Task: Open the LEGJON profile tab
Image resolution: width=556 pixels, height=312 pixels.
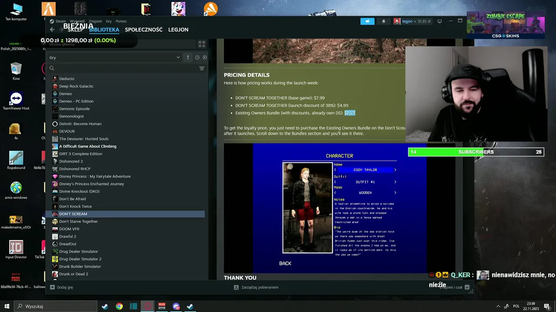Action: [178, 30]
